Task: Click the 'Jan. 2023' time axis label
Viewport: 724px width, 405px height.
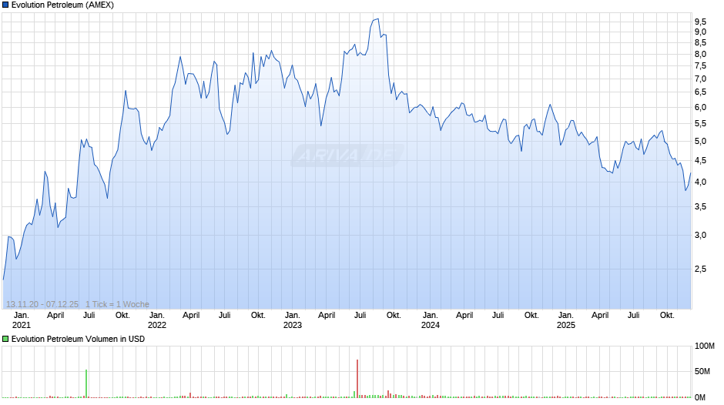Action: pos(292,320)
